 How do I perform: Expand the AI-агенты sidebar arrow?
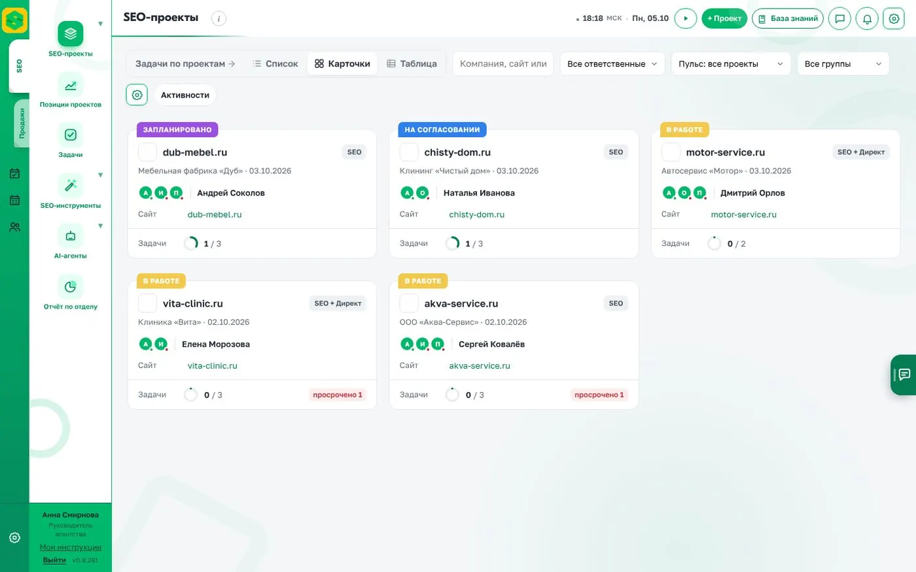100,226
